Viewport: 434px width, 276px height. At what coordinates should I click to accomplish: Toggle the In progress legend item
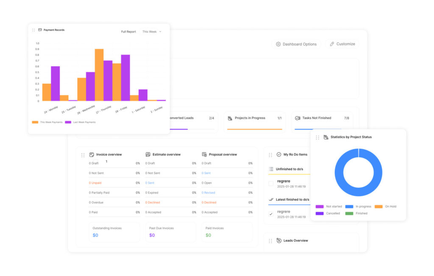tap(349, 206)
